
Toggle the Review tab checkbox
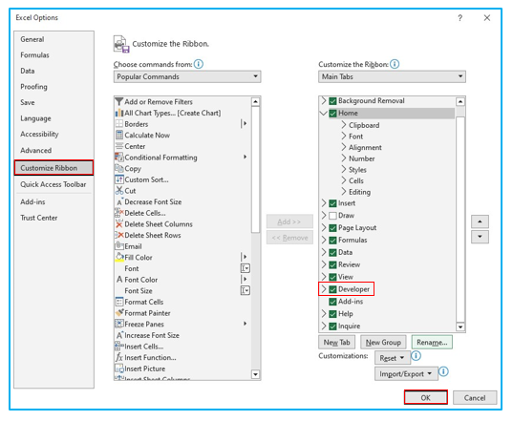[332, 264]
